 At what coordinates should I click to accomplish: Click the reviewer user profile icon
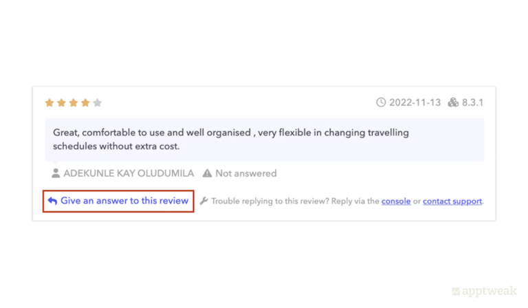tap(56, 173)
